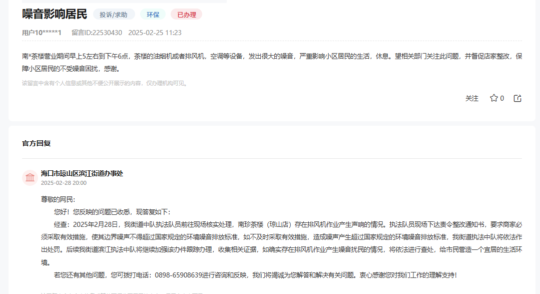Click the reply timestamp 2025-02-28 20:00
The height and width of the screenshot is (294, 540).
[x=64, y=183]
